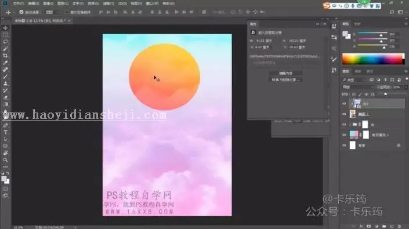Screen dimensions: 409x229
Task: Switch to the 路径 Paths tab
Action: coord(370,71)
